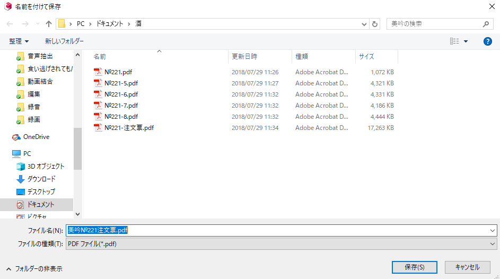The height and width of the screenshot is (279, 500).
Task: Refresh the folder view
Action: coord(375,24)
